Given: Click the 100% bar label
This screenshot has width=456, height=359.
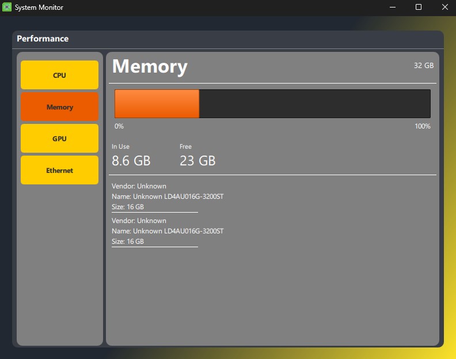Looking at the screenshot, I should tap(422, 126).
